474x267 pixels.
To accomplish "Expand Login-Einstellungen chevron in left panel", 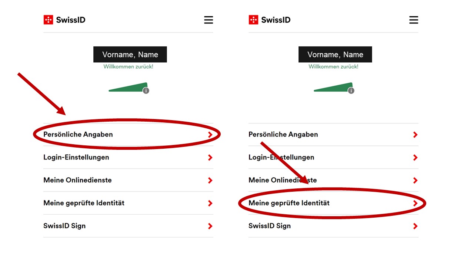I will tap(210, 158).
